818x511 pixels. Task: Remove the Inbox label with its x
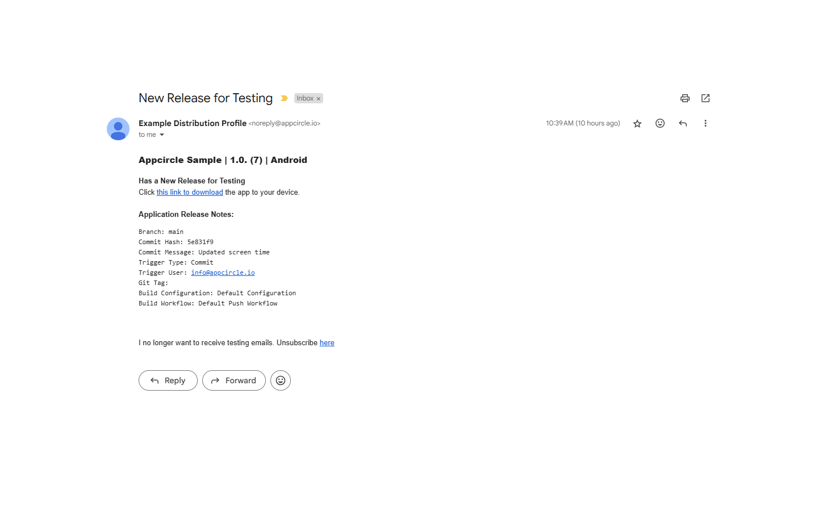pos(319,99)
